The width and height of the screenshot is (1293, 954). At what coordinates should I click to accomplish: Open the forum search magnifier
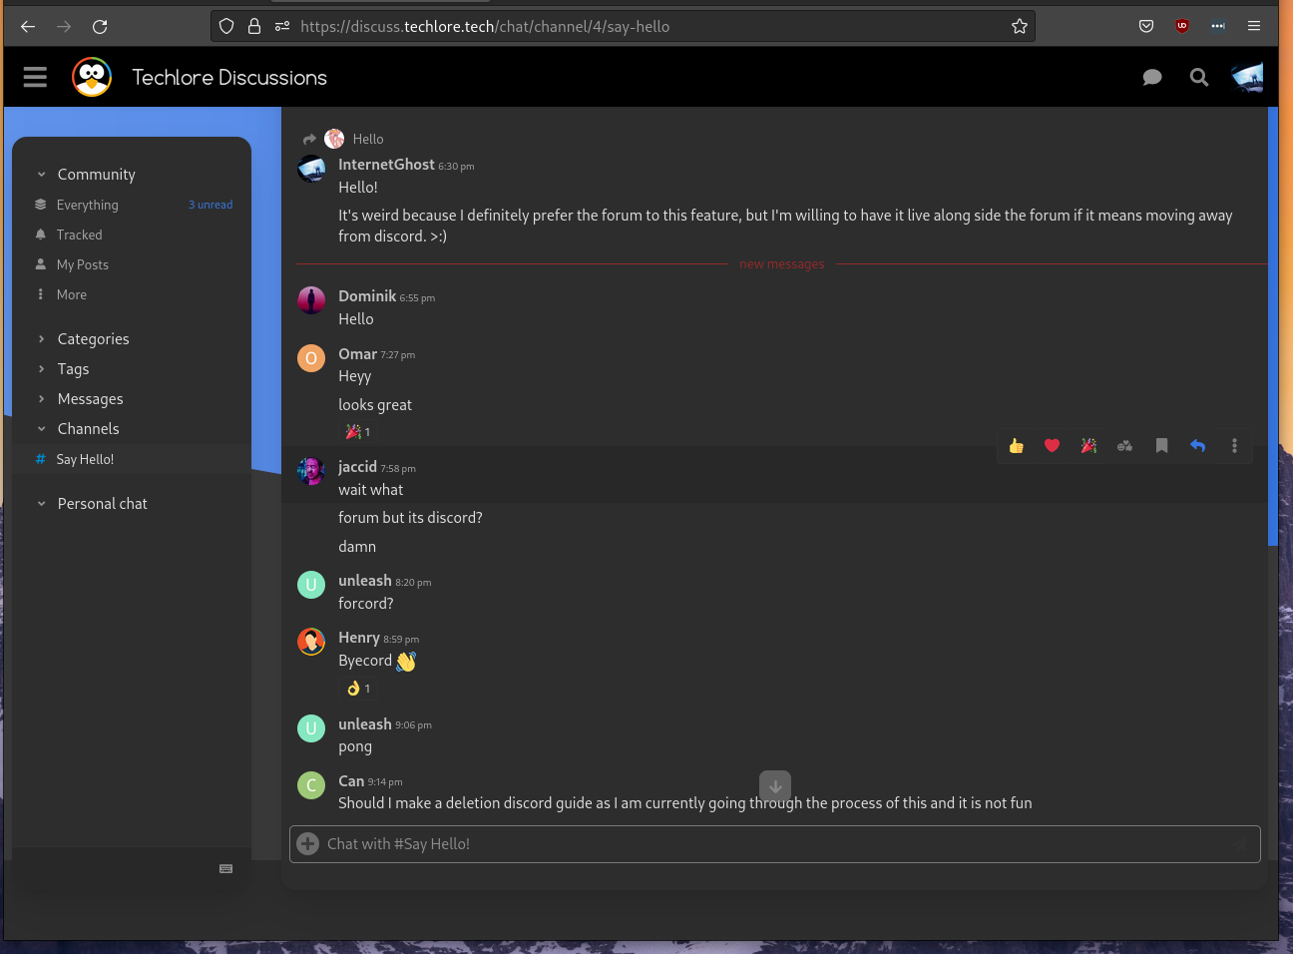pos(1199,77)
